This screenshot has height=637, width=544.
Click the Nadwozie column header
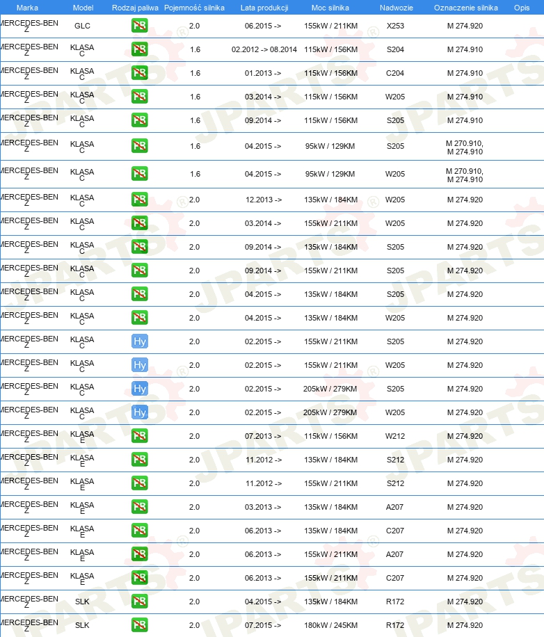396,8
